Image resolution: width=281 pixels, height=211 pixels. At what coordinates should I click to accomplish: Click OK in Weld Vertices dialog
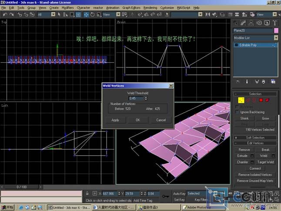[138, 120]
